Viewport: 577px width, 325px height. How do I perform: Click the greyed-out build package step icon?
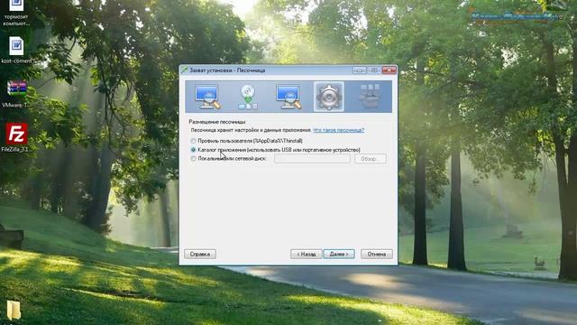click(x=370, y=97)
